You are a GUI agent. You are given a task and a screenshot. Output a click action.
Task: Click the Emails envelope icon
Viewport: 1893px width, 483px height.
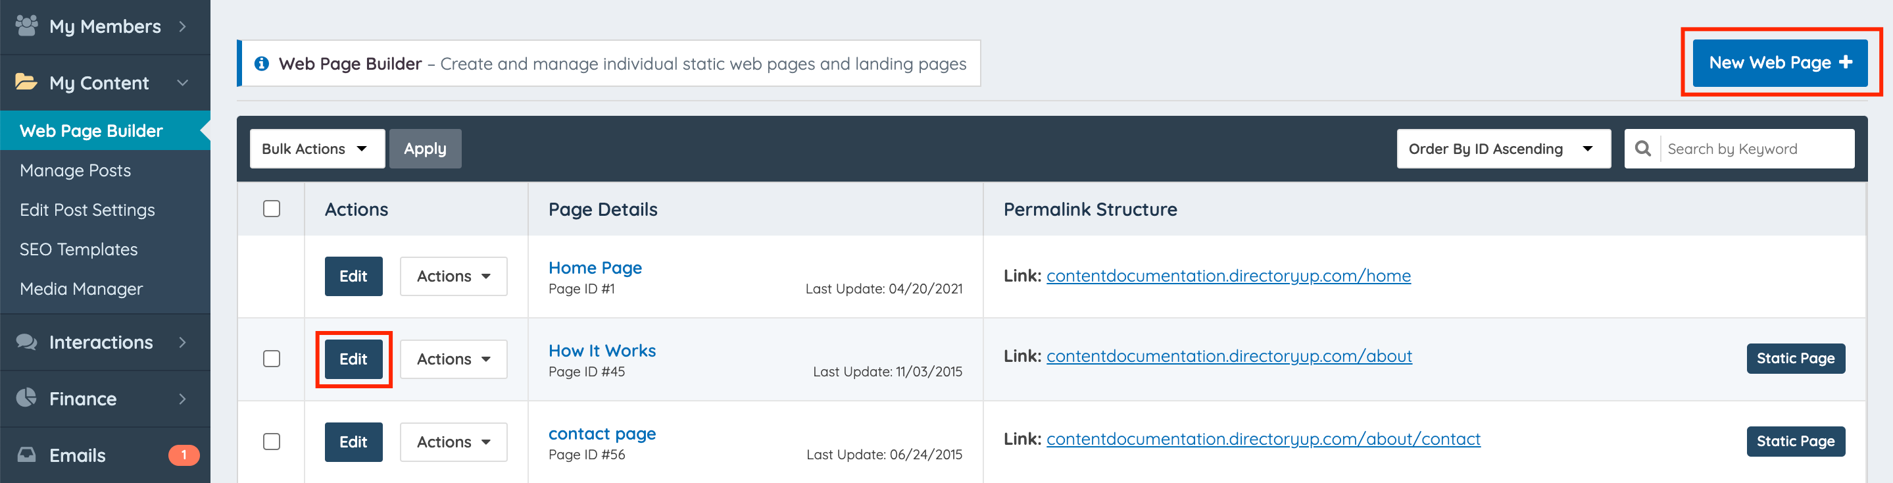pyautogui.click(x=27, y=455)
